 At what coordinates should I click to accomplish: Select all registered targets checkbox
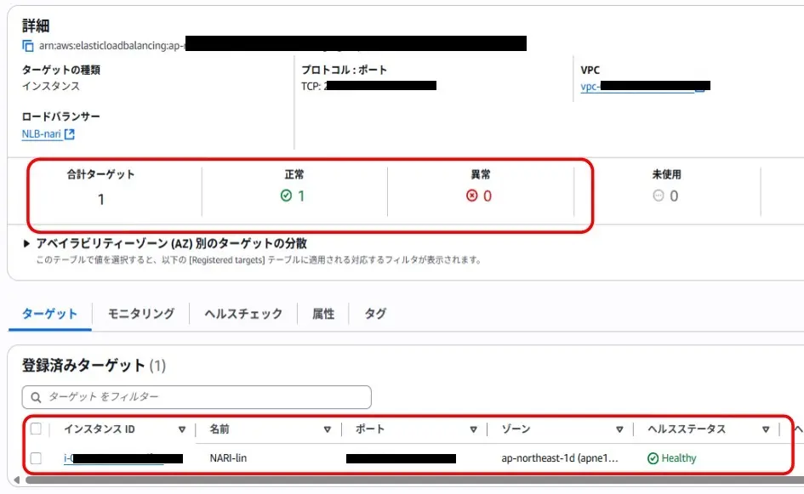click(36, 429)
